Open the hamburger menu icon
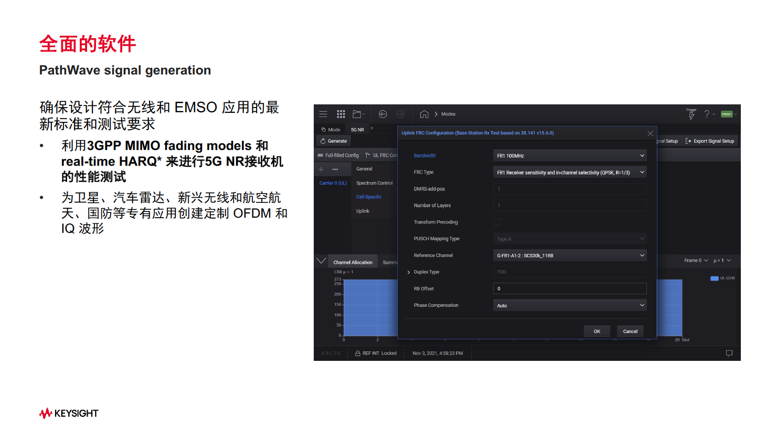The width and height of the screenshot is (766, 428). (x=323, y=114)
